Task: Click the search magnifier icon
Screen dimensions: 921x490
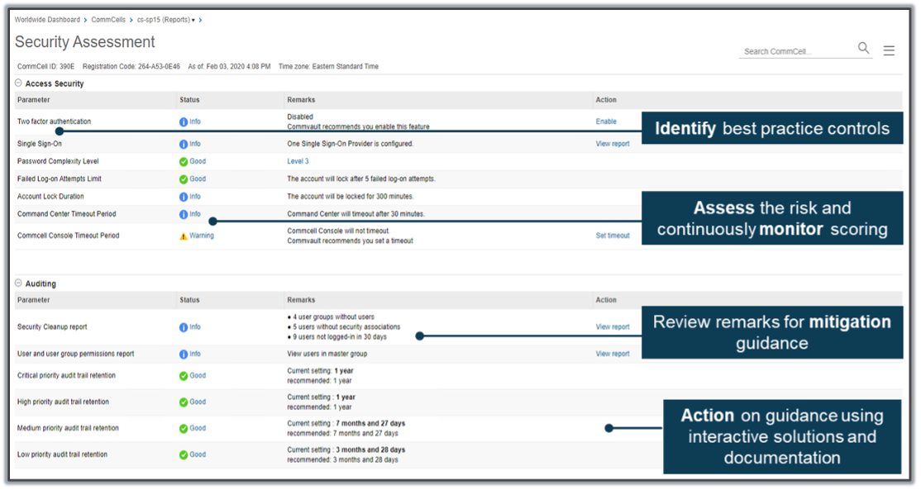Action: coord(863,49)
